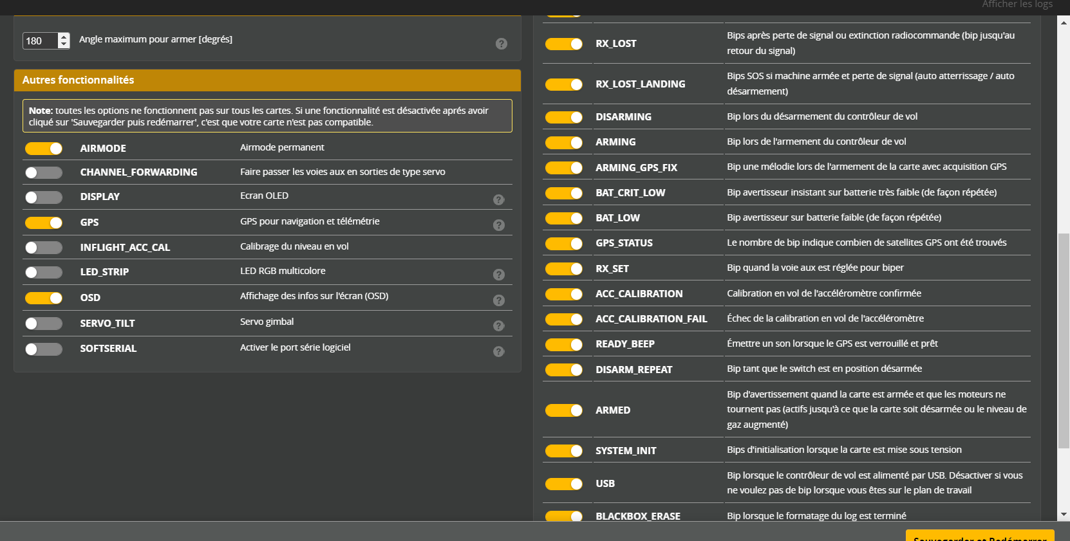This screenshot has height=541, width=1070.
Task: Decrease the max arm angle with down arrow
Action: (63, 44)
